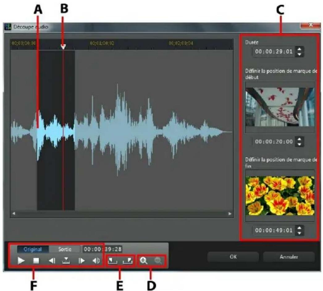
Task: Step to previous frame
Action: tap(52, 260)
